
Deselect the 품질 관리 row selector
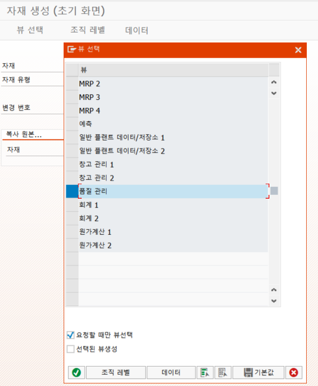click(72, 191)
